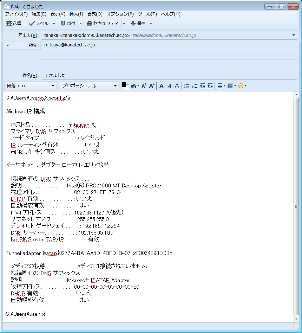Send the message with 送信 button
The image size is (302, 333).
14,23
